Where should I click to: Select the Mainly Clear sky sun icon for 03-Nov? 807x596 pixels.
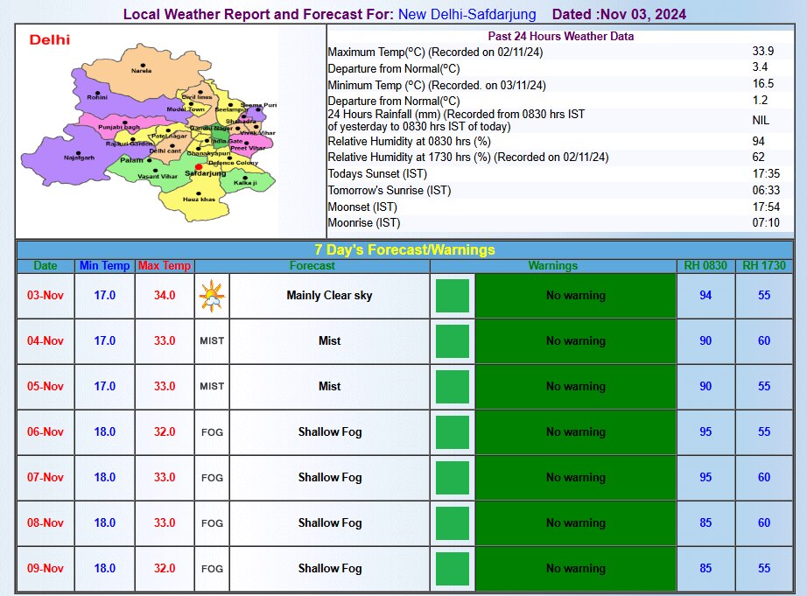pos(211,295)
